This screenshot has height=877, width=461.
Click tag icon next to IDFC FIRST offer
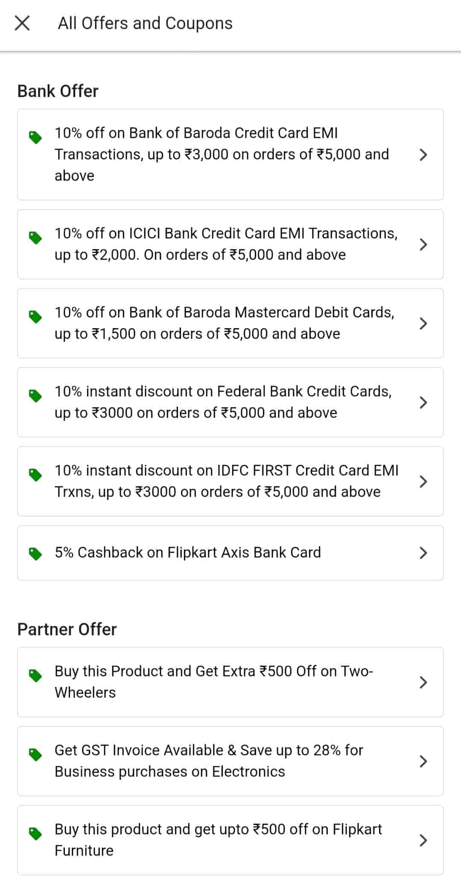(35, 475)
